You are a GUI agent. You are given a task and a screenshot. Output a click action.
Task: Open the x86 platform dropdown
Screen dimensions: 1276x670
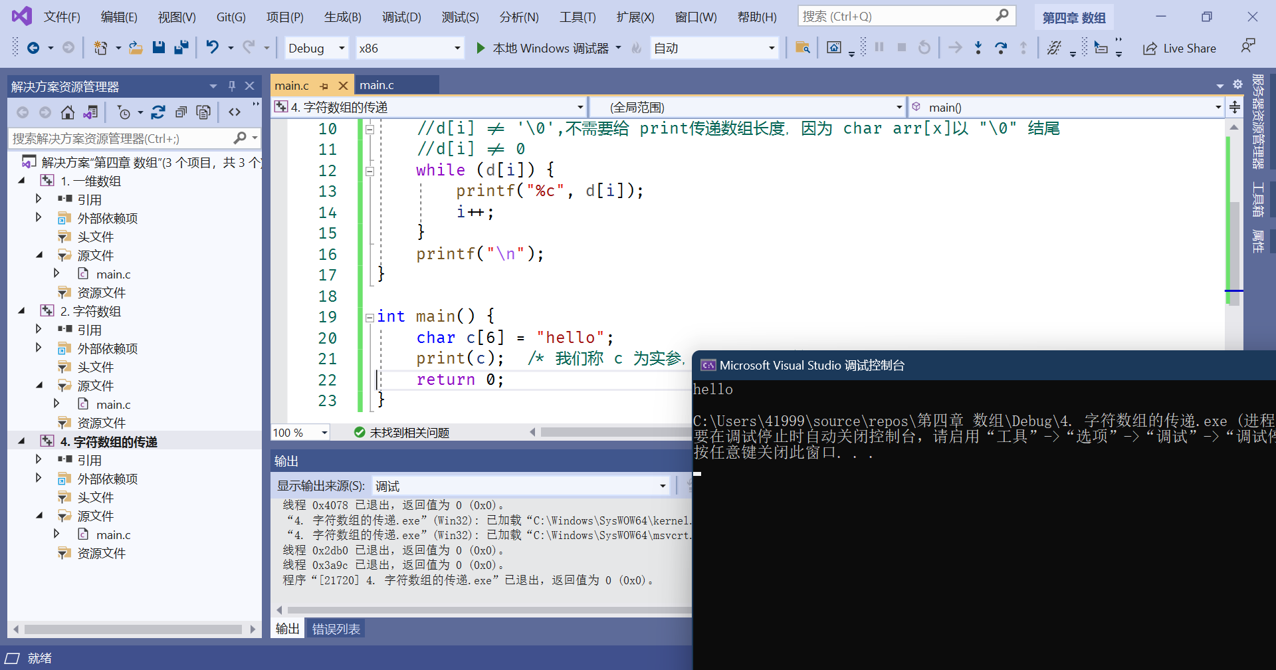pyautogui.click(x=409, y=48)
